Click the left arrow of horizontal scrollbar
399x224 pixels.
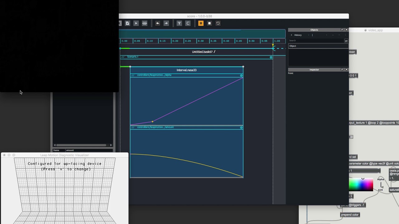tap(55, 145)
